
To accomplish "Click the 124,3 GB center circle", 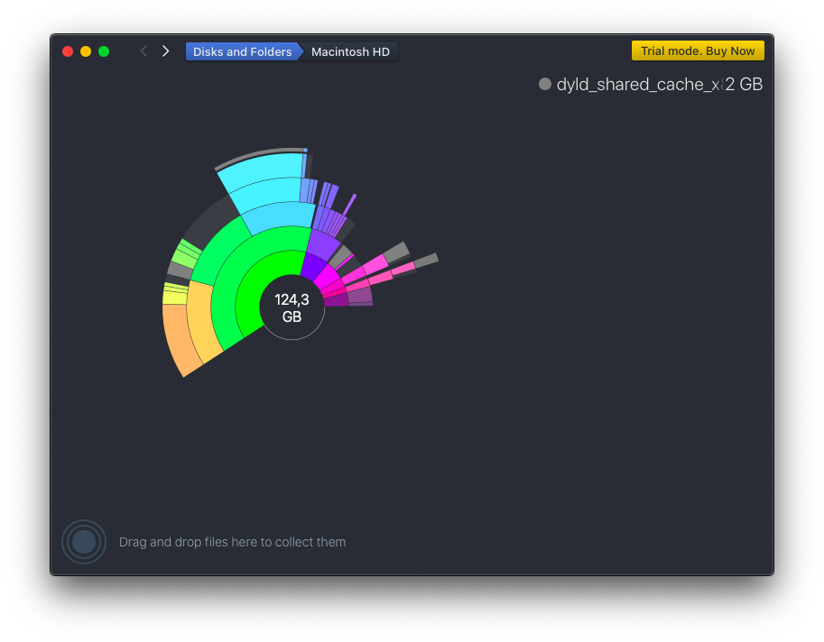I will tap(292, 307).
